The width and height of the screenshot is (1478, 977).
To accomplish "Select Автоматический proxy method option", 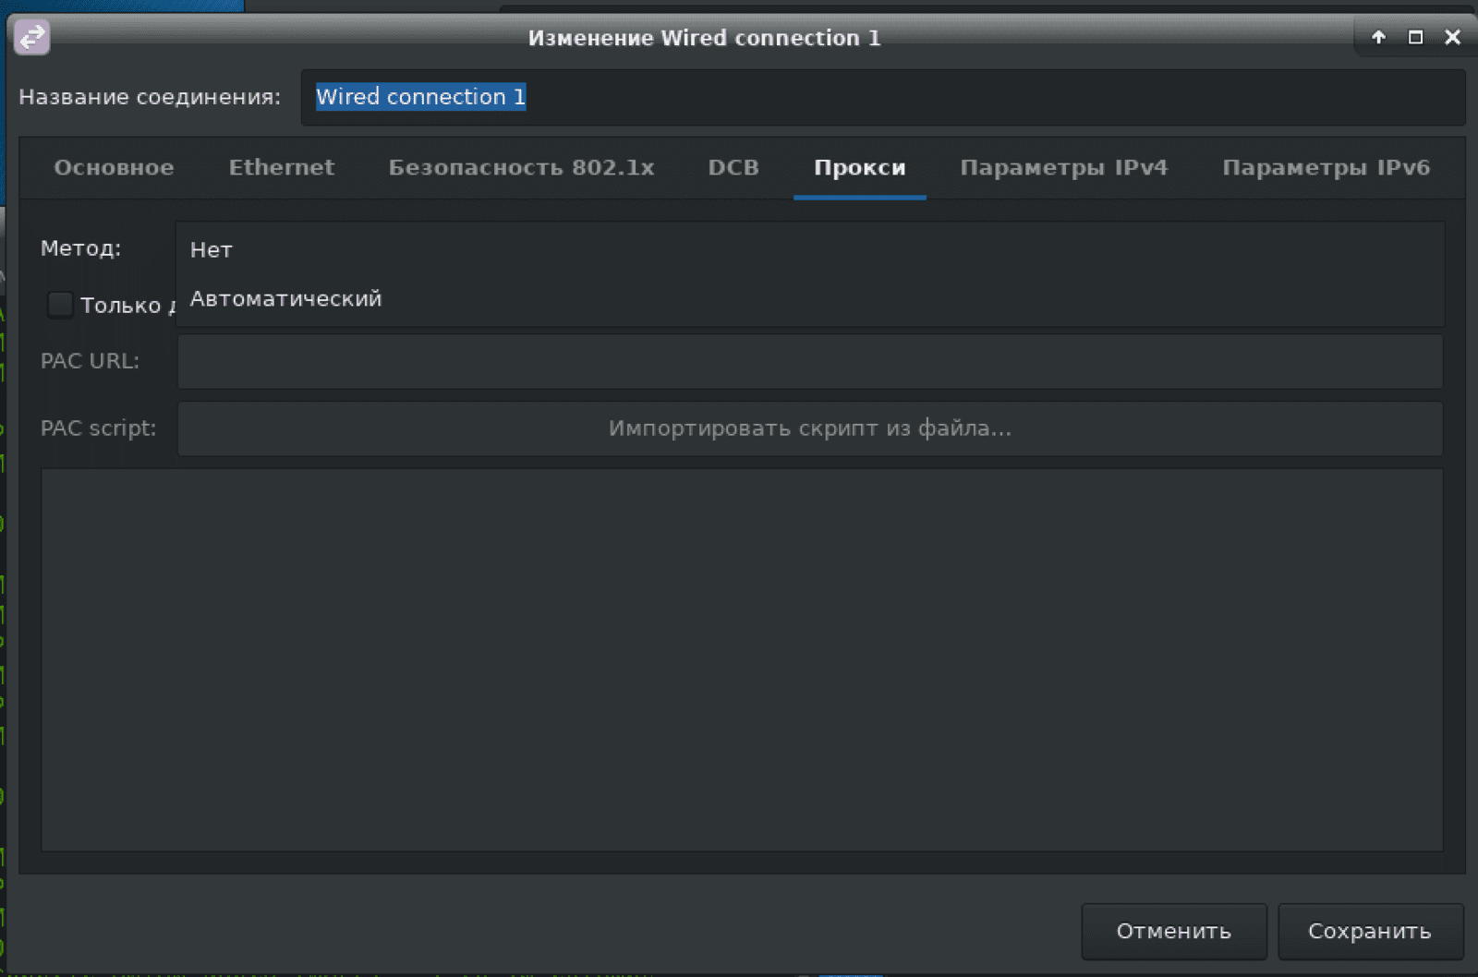I will (x=285, y=299).
